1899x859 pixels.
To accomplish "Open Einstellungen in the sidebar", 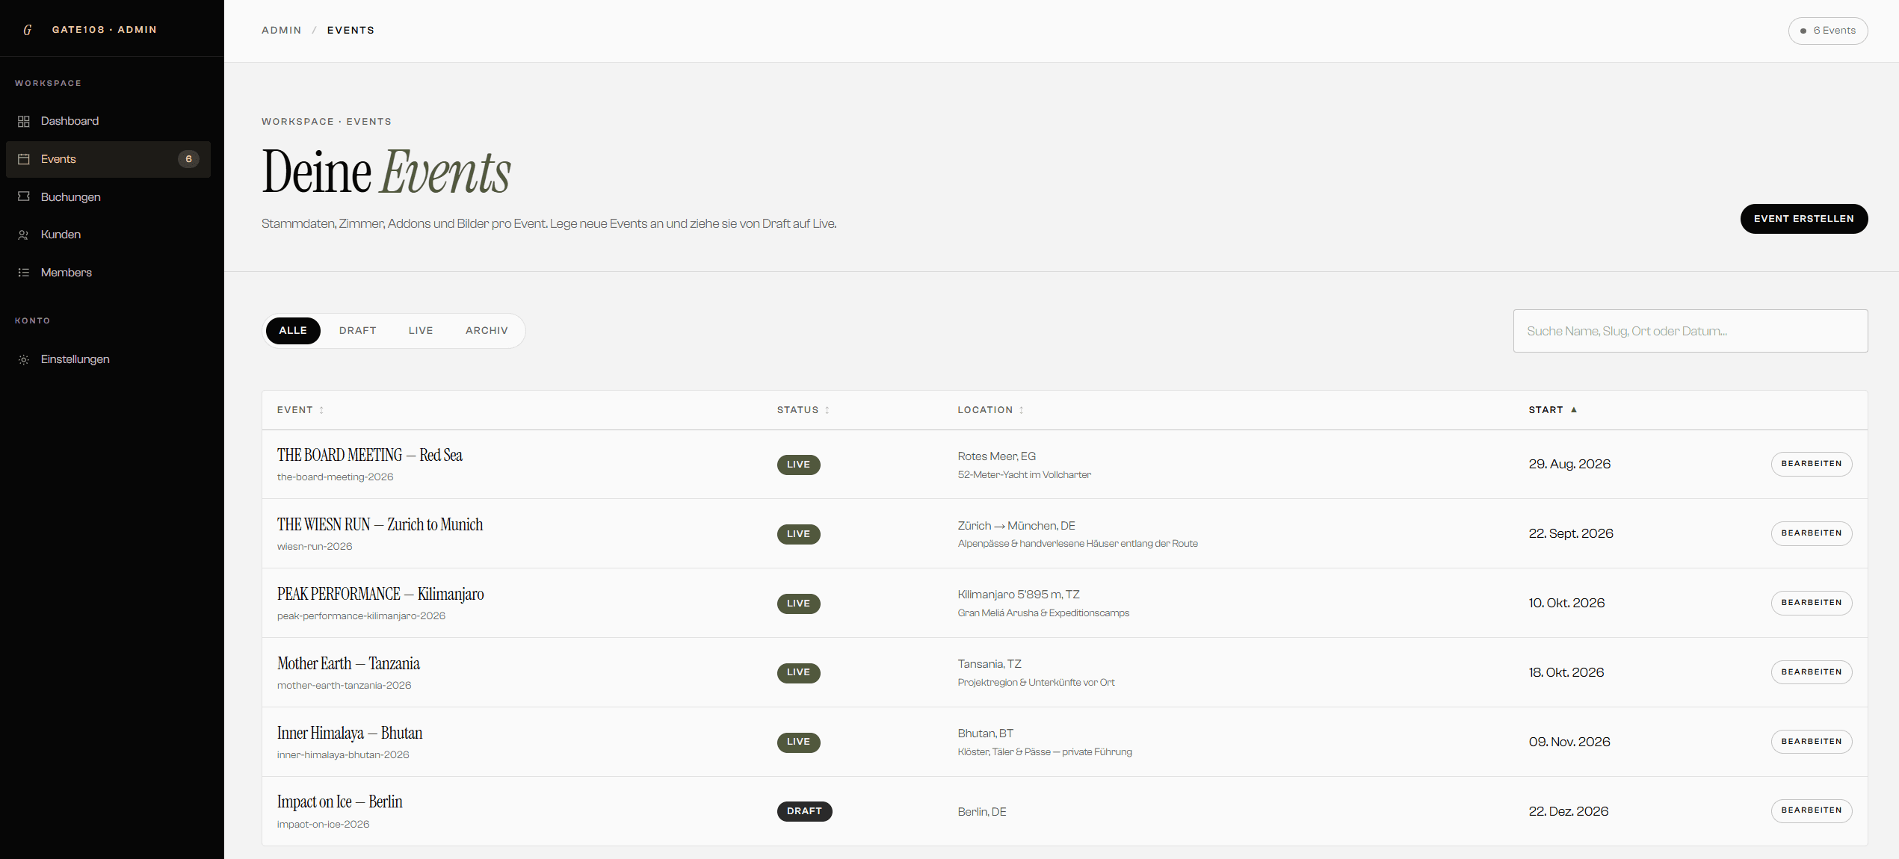I will pos(108,359).
